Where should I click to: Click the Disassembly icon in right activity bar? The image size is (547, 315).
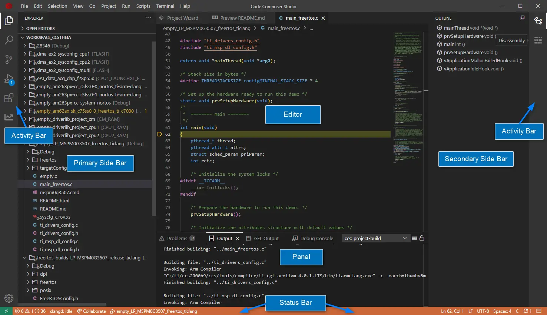tap(538, 40)
